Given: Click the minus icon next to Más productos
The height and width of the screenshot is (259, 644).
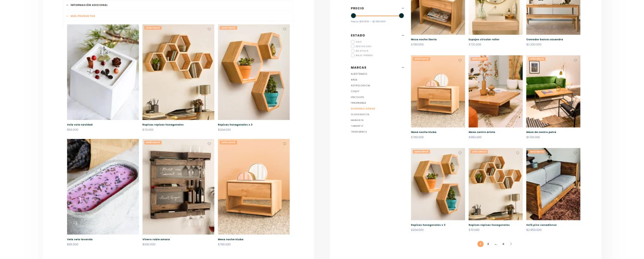Looking at the screenshot, I should coord(67,16).
